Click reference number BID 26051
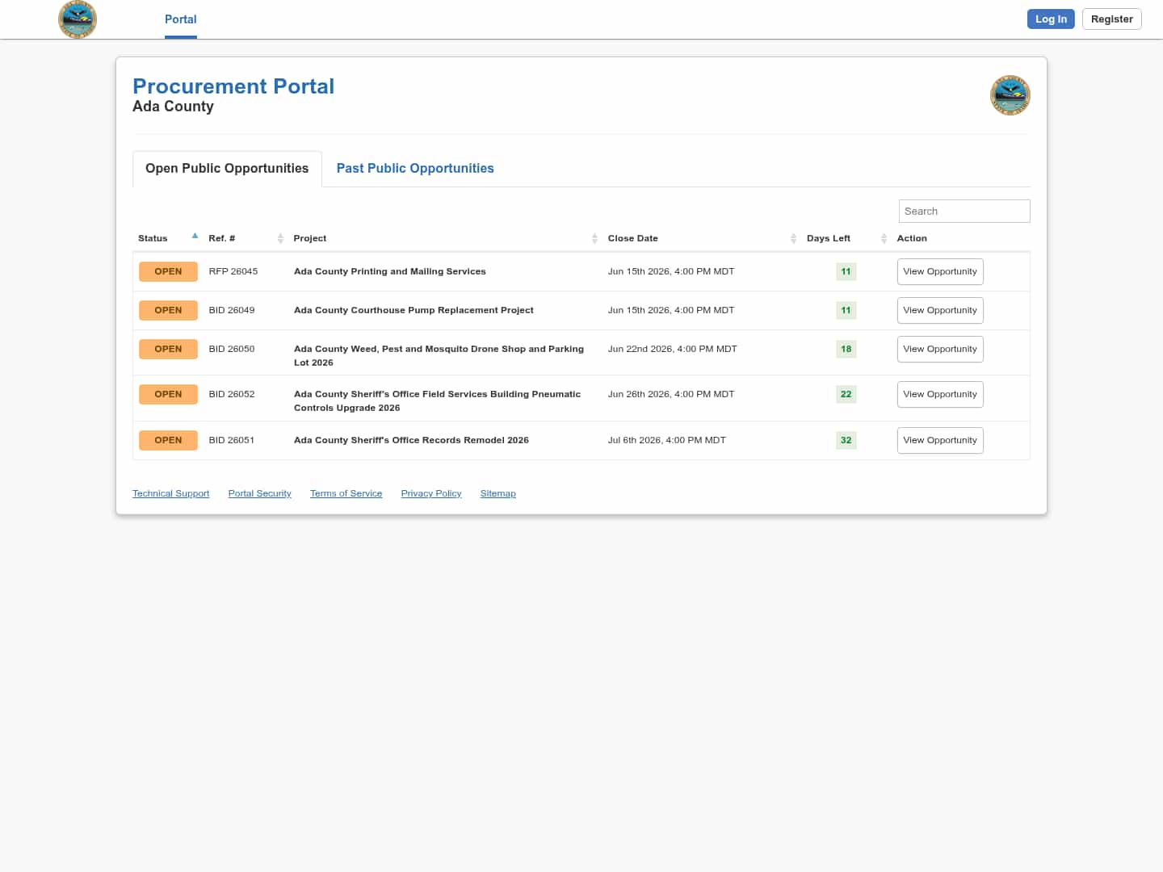 (x=232, y=440)
